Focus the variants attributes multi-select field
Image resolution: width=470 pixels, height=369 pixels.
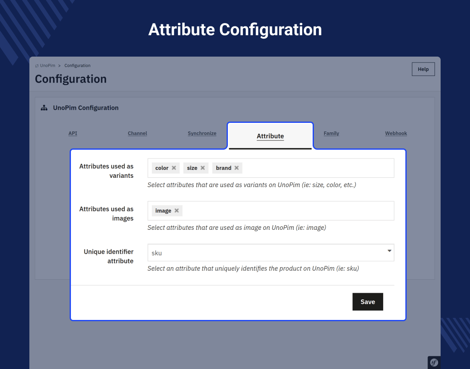[x=271, y=168]
